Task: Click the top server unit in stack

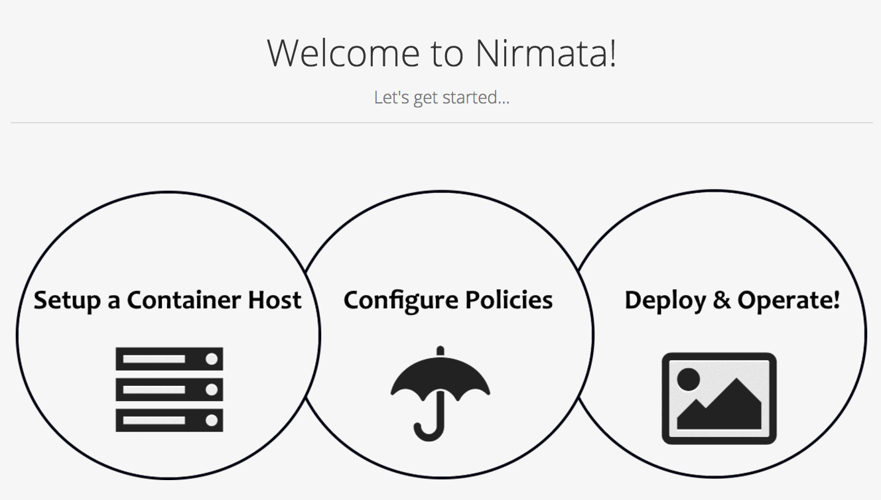Action: (169, 359)
